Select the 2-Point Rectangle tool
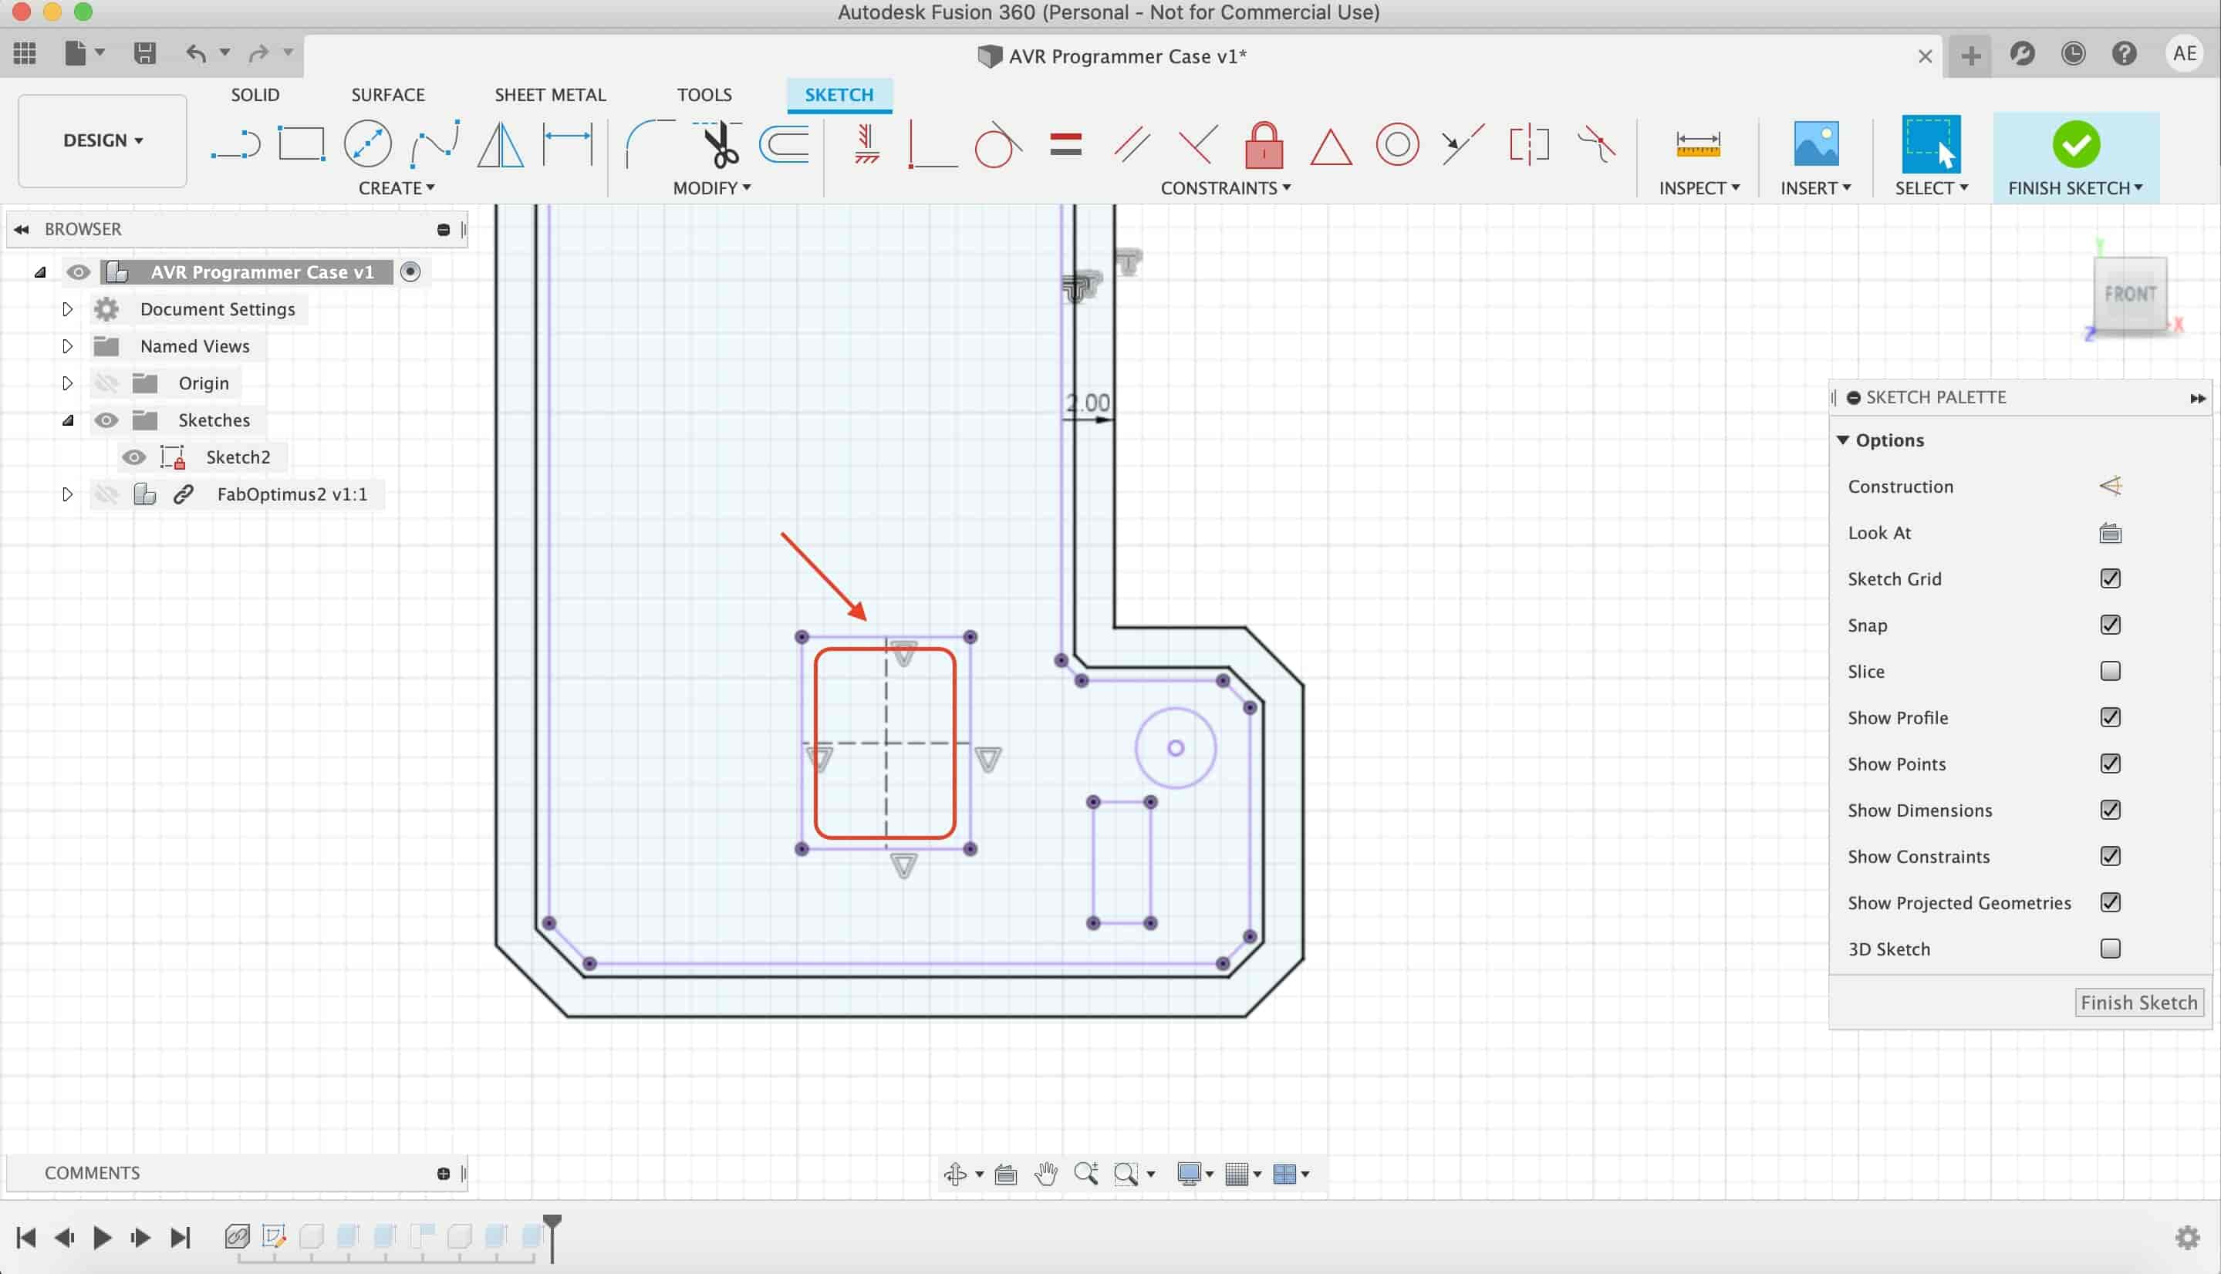This screenshot has width=2221, height=1274. click(301, 143)
